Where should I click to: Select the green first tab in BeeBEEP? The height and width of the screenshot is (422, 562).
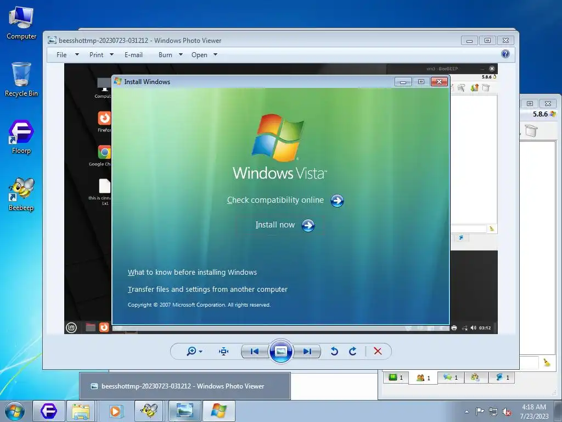(396, 377)
